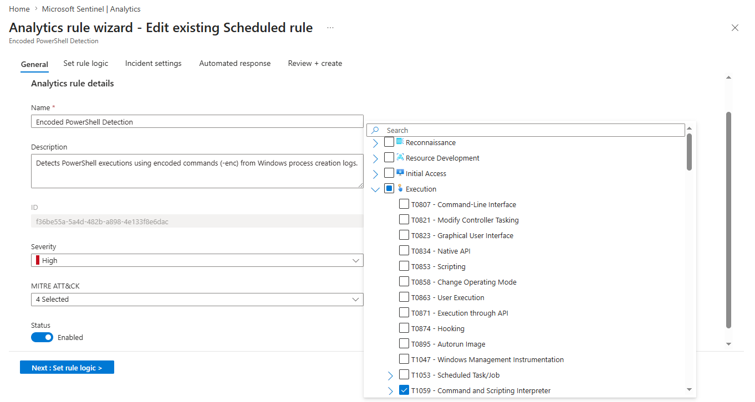Screen dimensions: 755x402
Task: Select the T0874 - Hooking label
Action: pyautogui.click(x=437, y=328)
